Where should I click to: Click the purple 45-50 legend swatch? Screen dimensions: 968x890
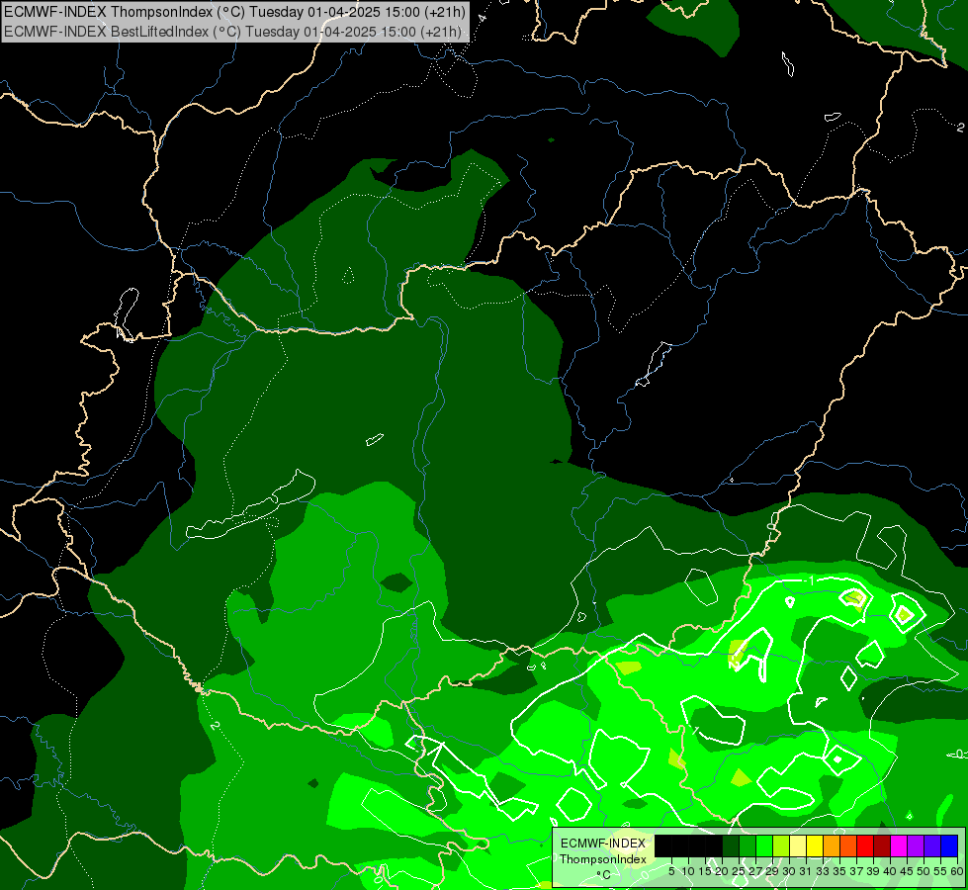[x=916, y=846]
